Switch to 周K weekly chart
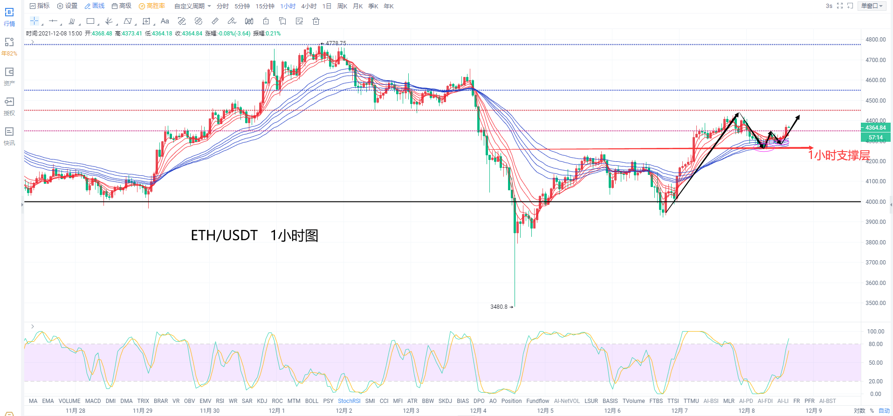The width and height of the screenshot is (893, 416). (342, 6)
